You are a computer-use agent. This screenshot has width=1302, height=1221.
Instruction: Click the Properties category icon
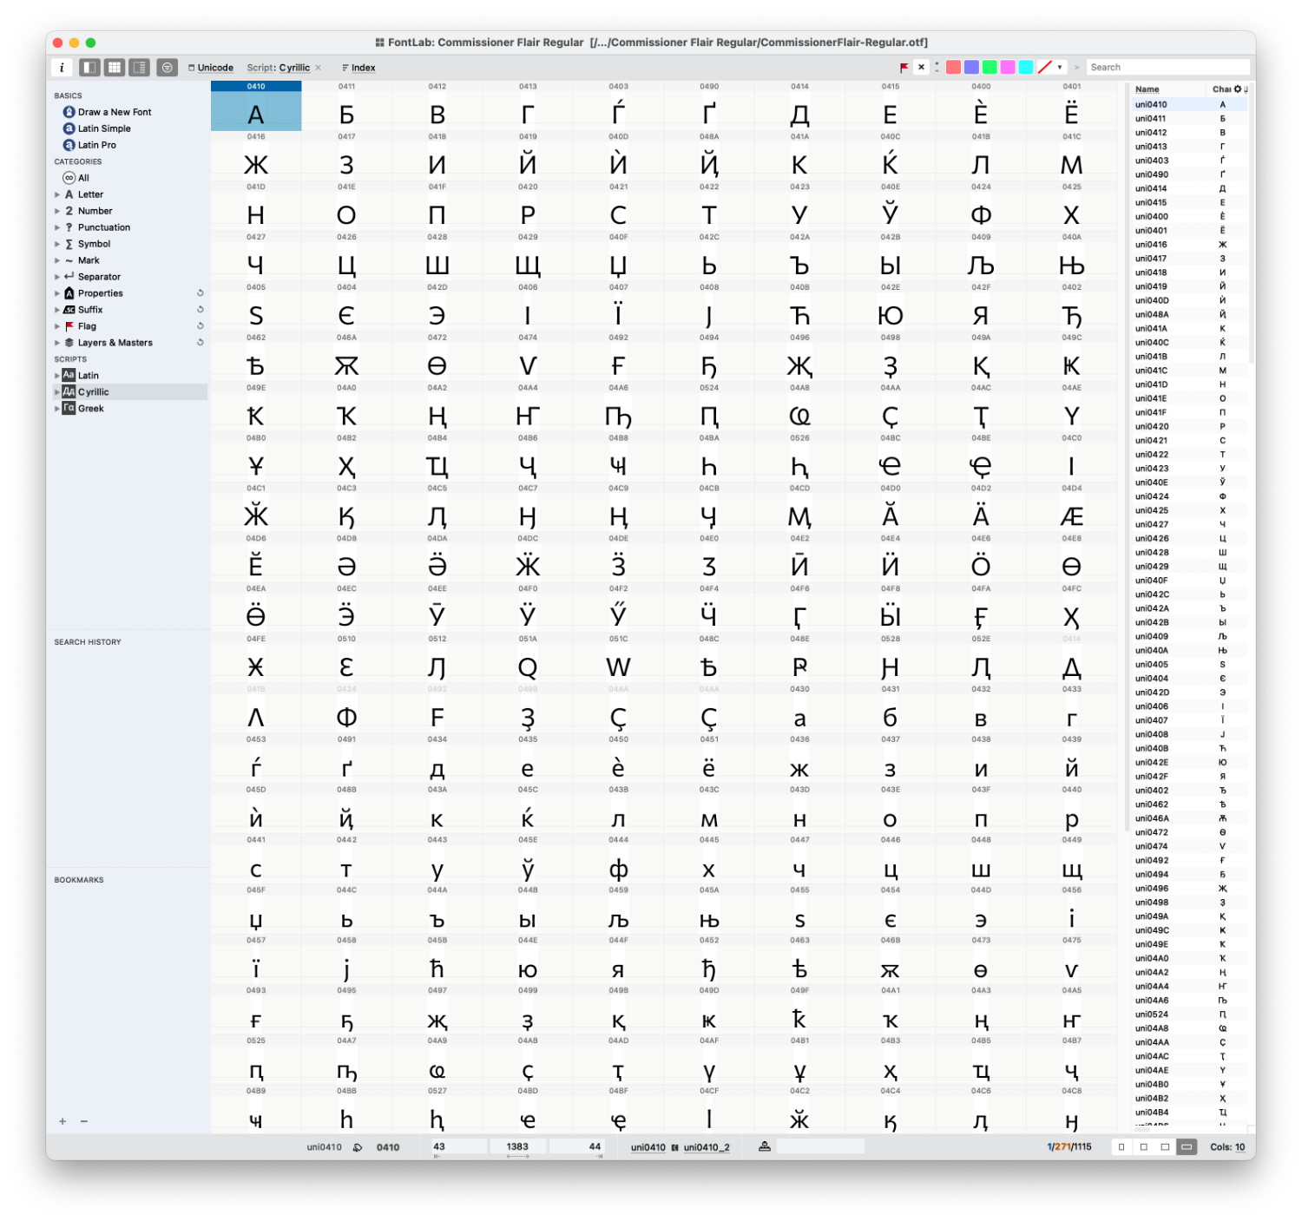coord(69,293)
